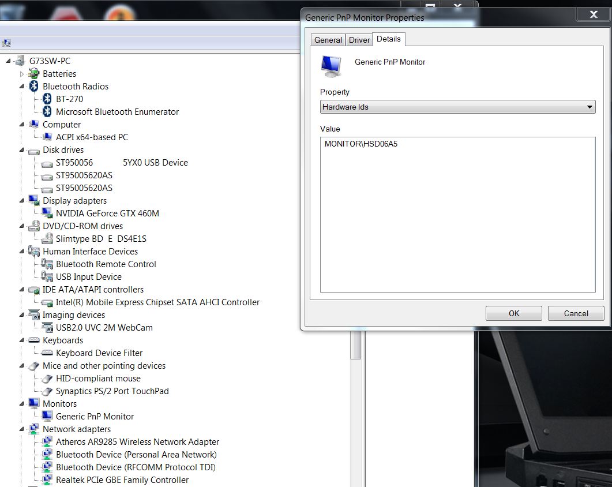
Task: Click the Slimtype BD drive icon
Action: click(x=47, y=239)
